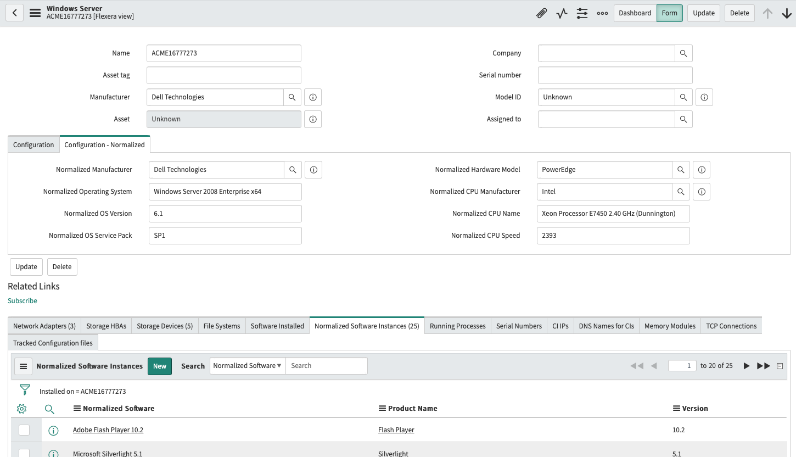Check the Adobe Flash Player 10.2 row checkbox
This screenshot has height=457, width=796.
click(24, 430)
